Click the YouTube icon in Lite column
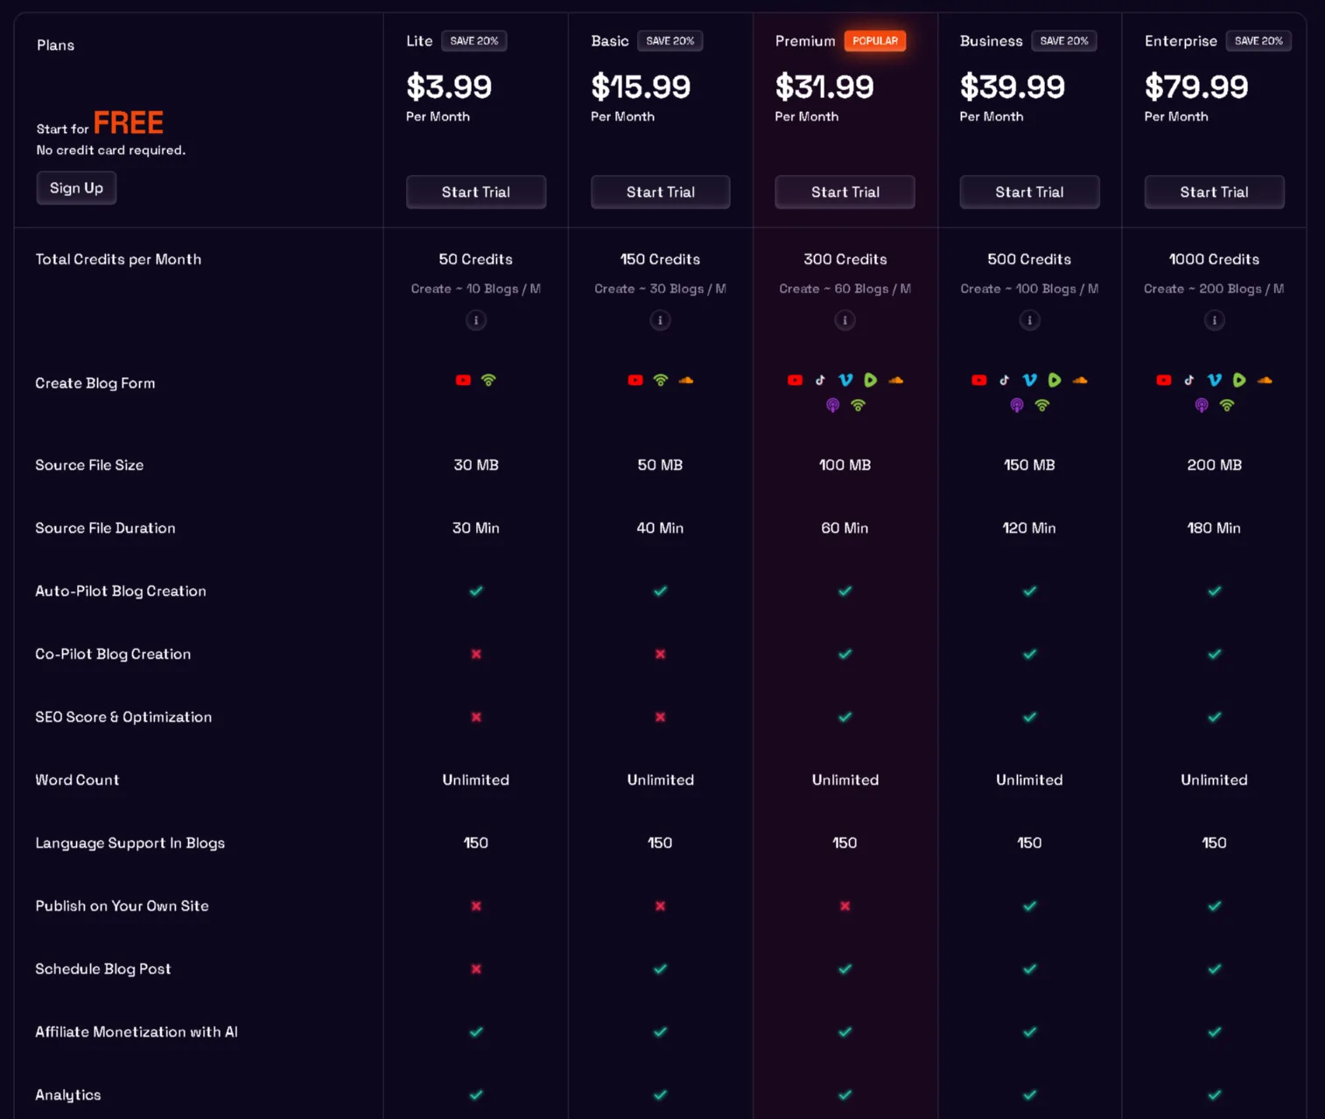 [x=463, y=381]
